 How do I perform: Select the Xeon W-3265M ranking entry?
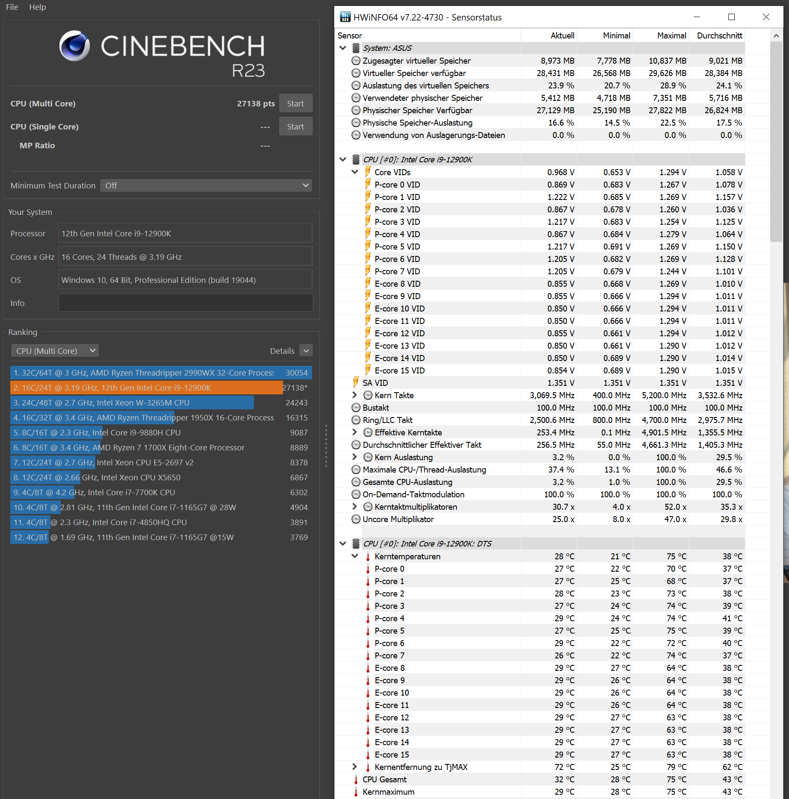(161, 402)
